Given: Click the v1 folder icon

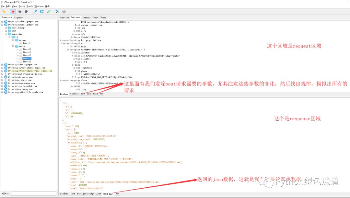Looking at the screenshot, I should point(13,37).
